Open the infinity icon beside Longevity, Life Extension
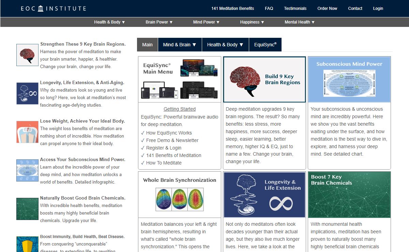Screen dimensions: 409x252 tap(27, 93)
